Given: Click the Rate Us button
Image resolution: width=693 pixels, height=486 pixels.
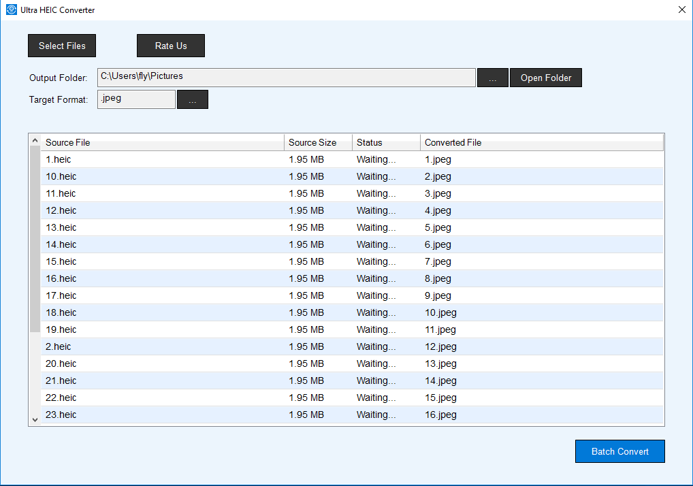Looking at the screenshot, I should [x=171, y=46].
